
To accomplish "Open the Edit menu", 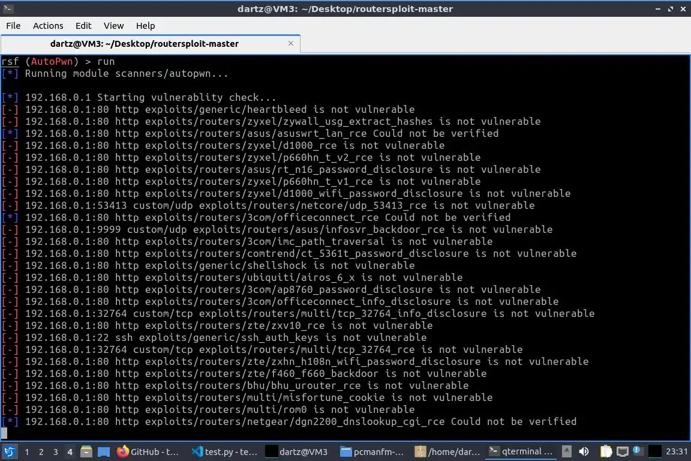I will pos(83,26).
